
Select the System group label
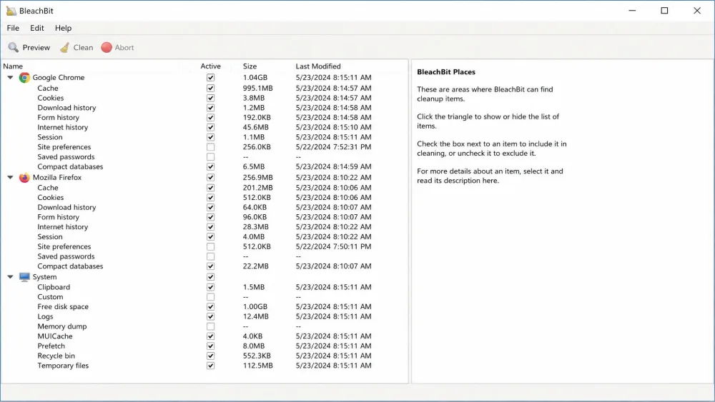[x=44, y=277]
